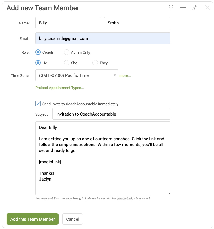Choose the They pronoun option

95,63
